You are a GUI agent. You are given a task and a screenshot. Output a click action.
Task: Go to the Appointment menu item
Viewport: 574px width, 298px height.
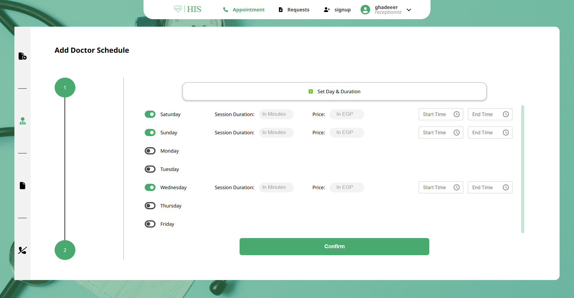[x=249, y=10]
